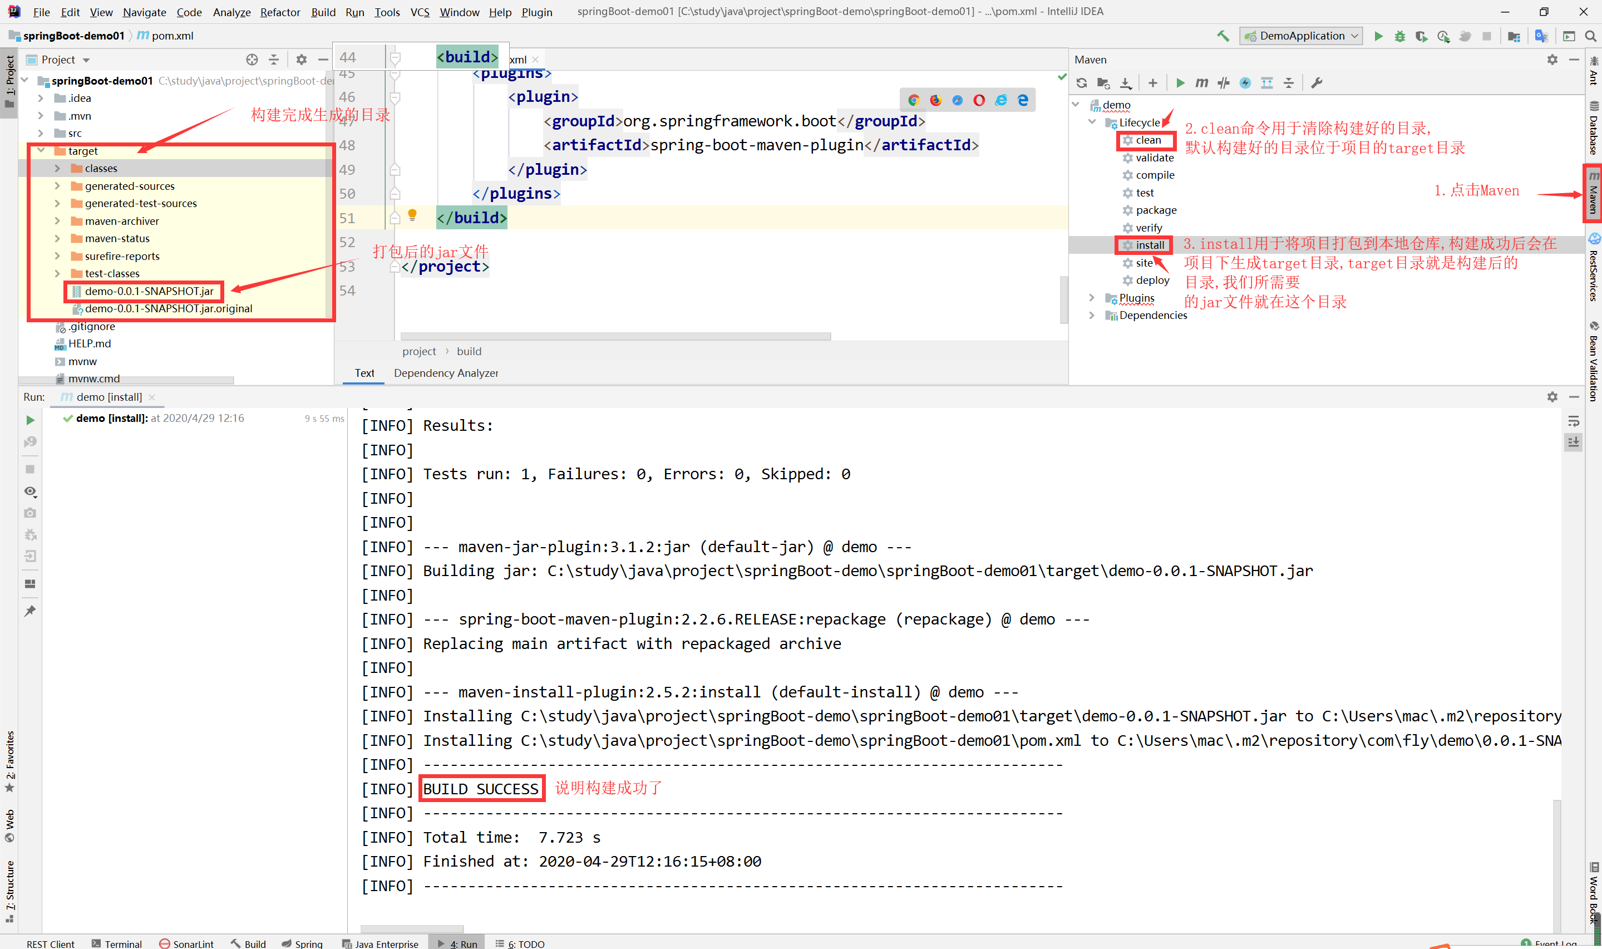Select demo-0.0.1-SNAPSHOT.jar file

coord(149,292)
